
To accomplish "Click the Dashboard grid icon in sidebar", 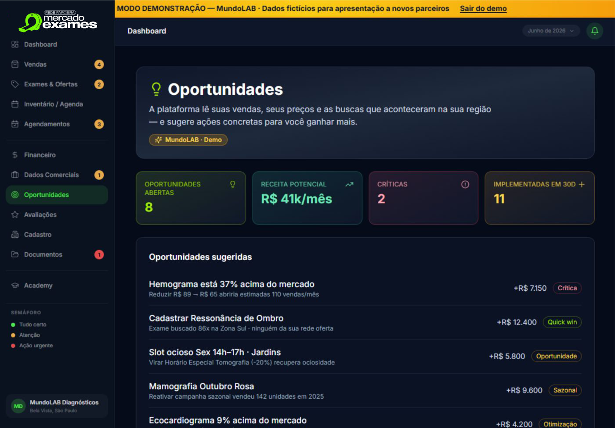I will (x=15, y=44).
